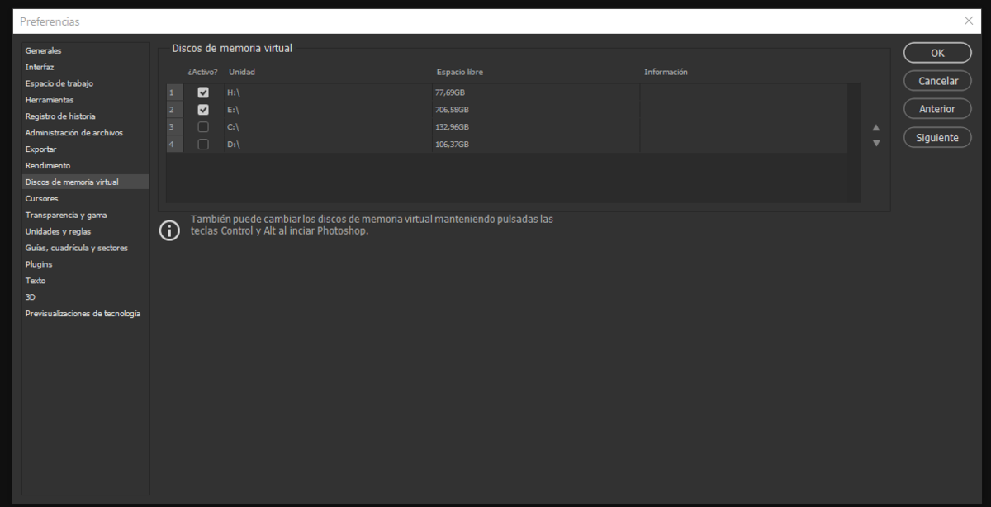Viewport: 991px width, 507px height.
Task: Select the Texto category
Action: [86, 281]
